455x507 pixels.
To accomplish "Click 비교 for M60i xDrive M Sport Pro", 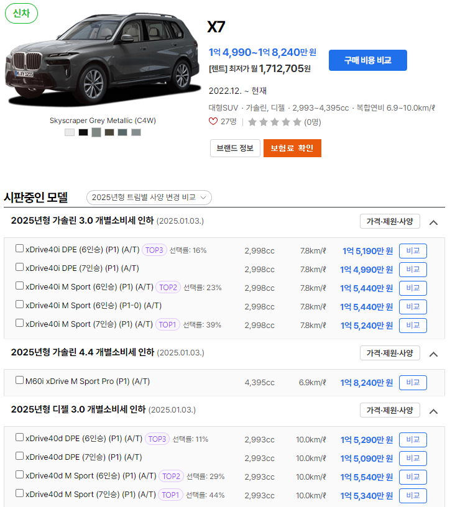I will coord(413,383).
